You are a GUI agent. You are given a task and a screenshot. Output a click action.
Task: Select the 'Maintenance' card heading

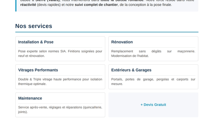click(x=30, y=98)
